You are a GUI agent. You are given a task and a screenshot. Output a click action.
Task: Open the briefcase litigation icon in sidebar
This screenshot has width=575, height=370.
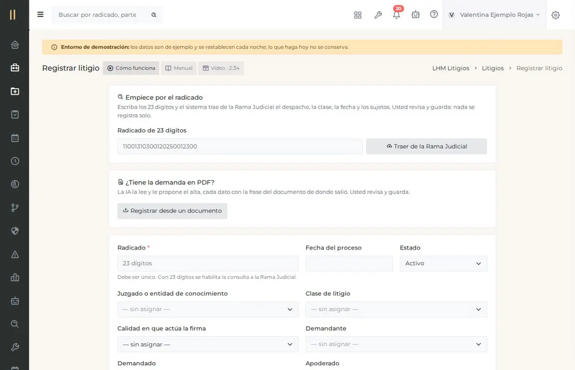(x=15, y=68)
